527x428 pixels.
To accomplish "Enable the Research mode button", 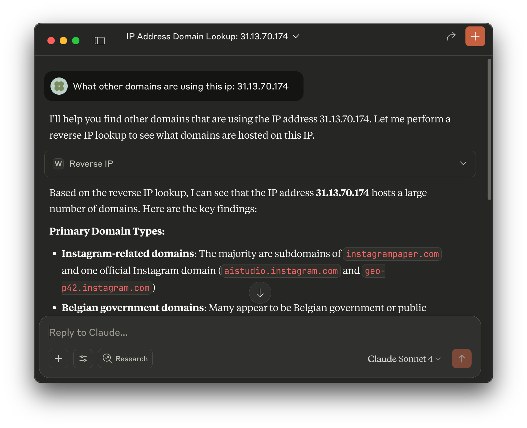I will point(125,359).
